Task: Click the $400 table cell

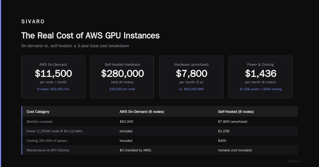Action: [222, 141]
